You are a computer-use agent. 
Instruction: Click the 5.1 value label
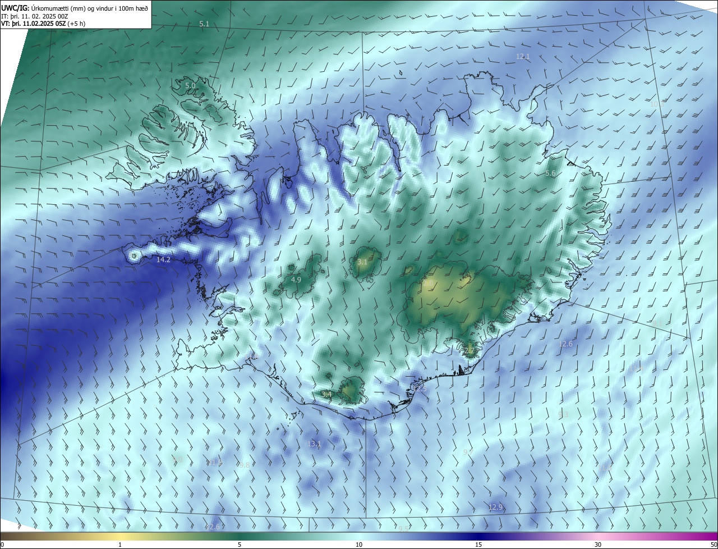click(x=204, y=24)
